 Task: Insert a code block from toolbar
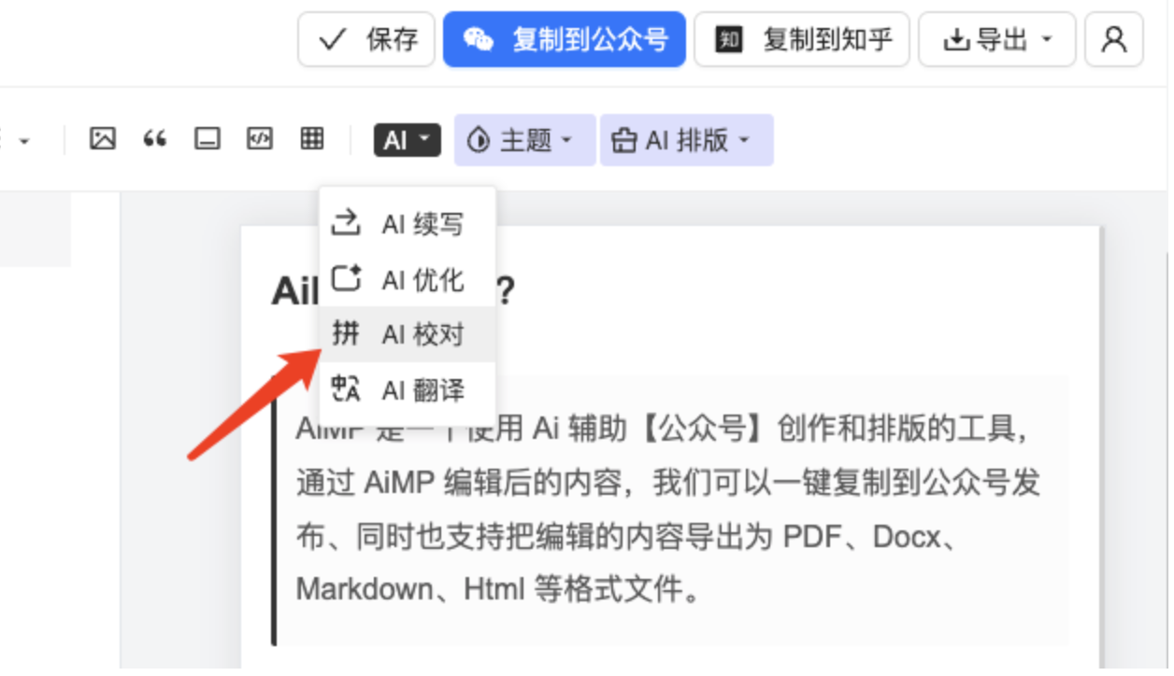click(x=259, y=140)
